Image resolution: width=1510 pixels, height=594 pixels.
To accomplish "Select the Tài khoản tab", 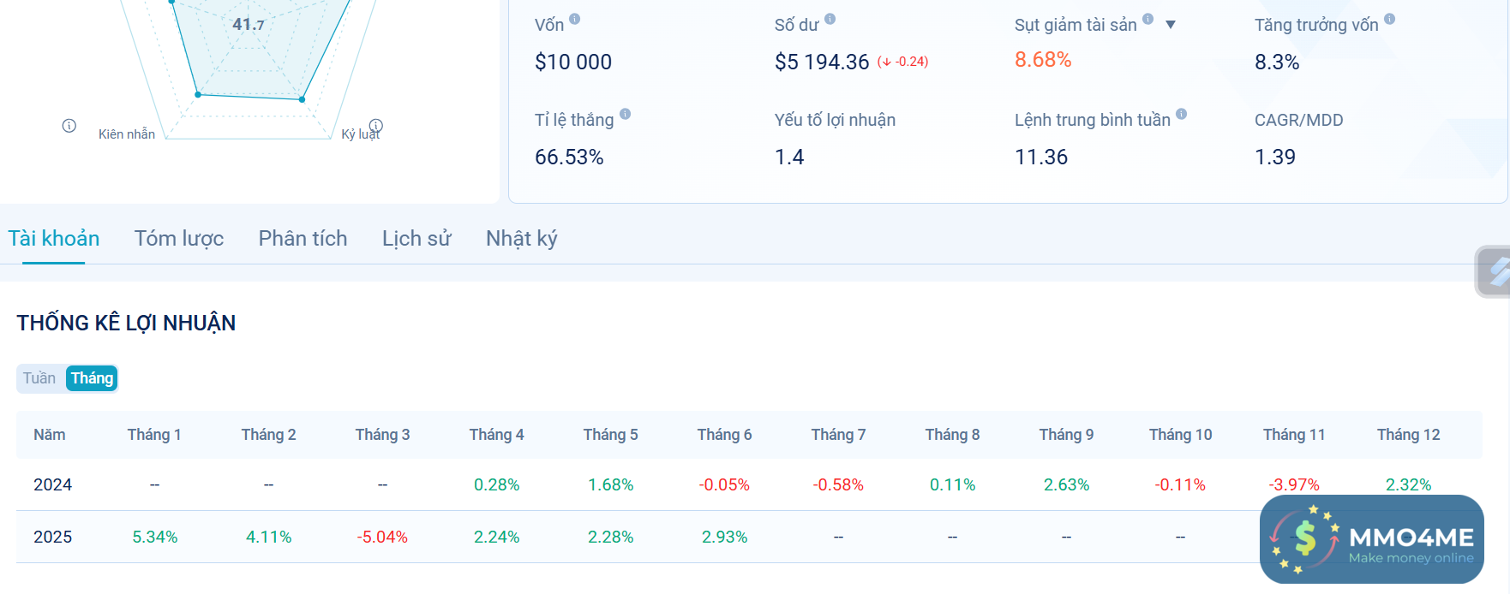I will coord(54,239).
